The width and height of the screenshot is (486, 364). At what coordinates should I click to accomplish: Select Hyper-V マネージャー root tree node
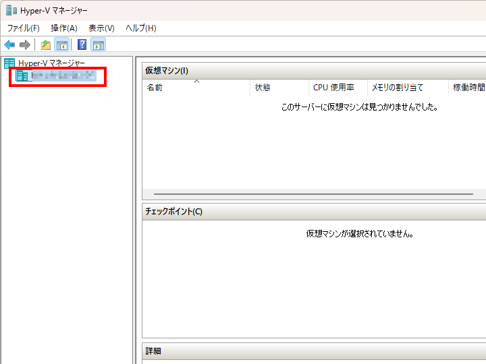click(x=51, y=63)
